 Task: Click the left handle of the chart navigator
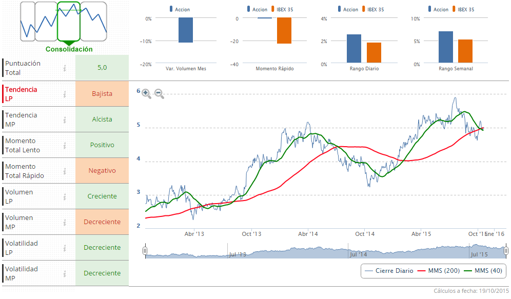click(145, 251)
